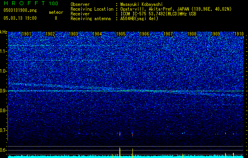Select the date stamp 05.03.13 19:00
The height and width of the screenshot is (158, 248).
point(20,18)
